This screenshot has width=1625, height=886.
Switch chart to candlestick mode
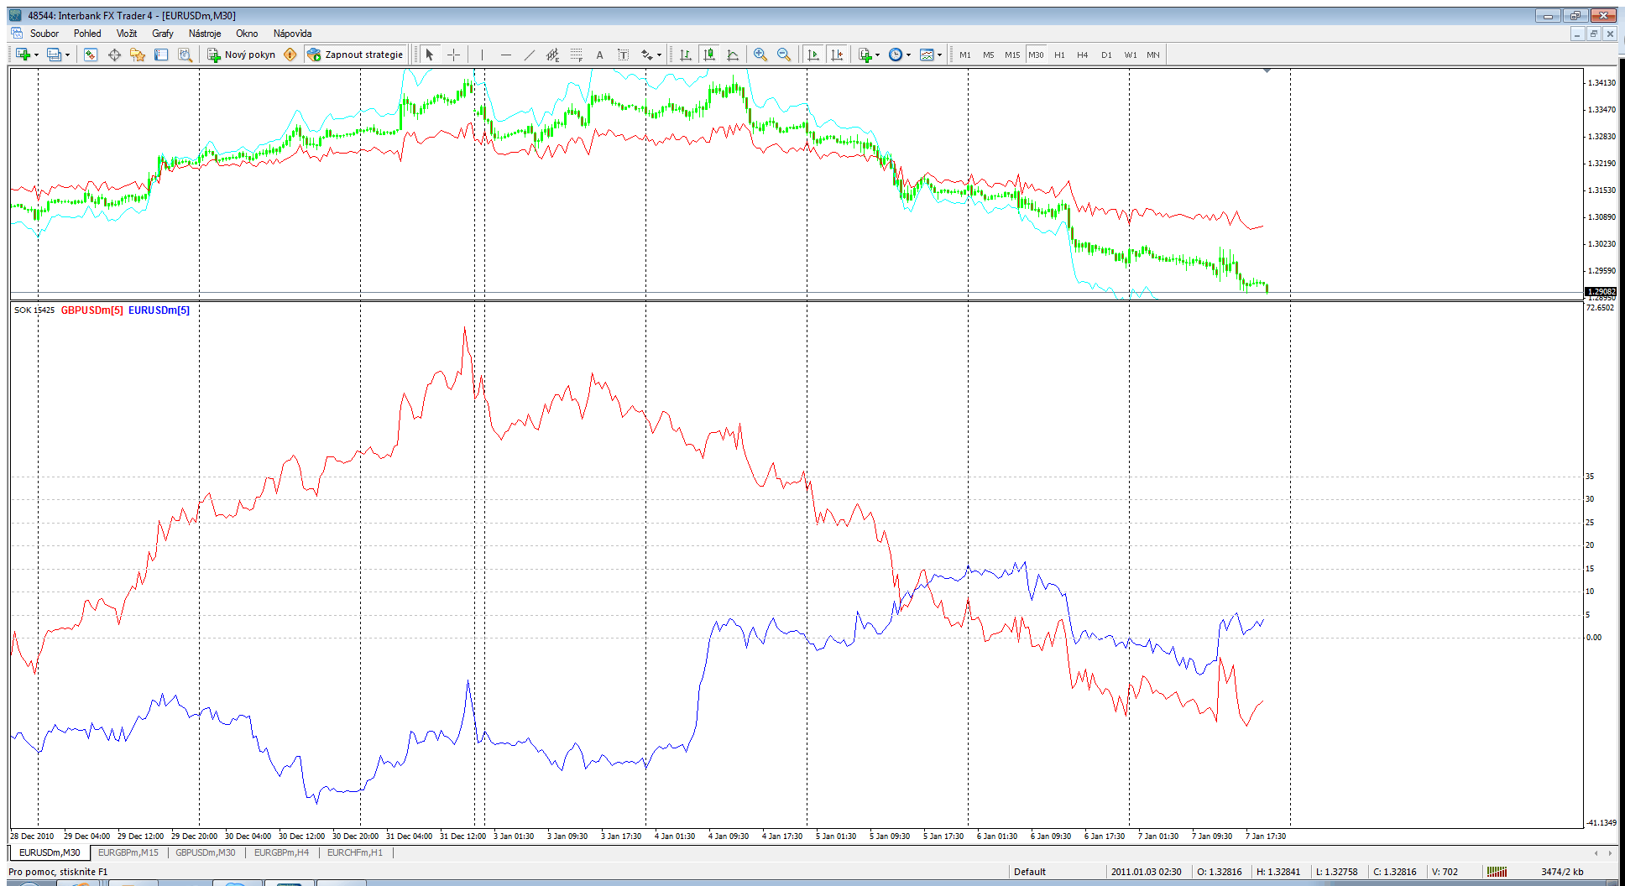[x=709, y=55]
